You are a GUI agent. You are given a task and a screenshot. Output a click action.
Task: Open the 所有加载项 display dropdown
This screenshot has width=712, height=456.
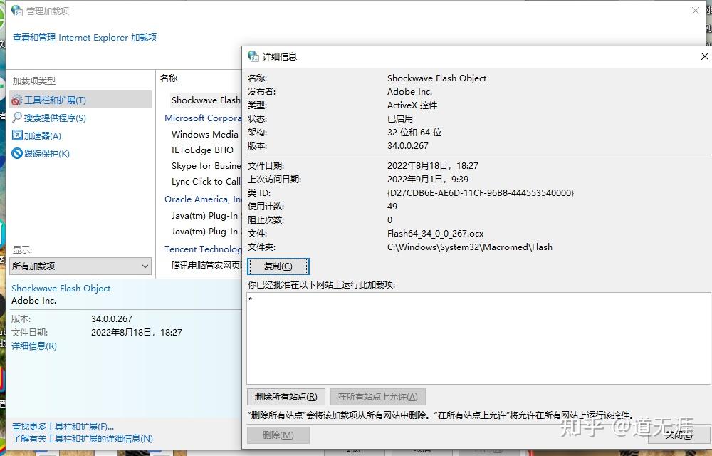click(x=80, y=266)
